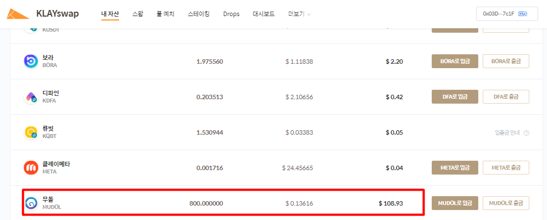Click the total value $ 0.04
The width and height of the screenshot is (547, 220).
click(394, 168)
